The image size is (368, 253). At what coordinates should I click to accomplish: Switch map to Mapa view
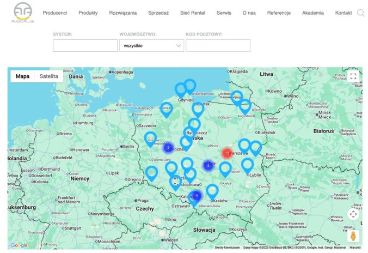coord(22,76)
